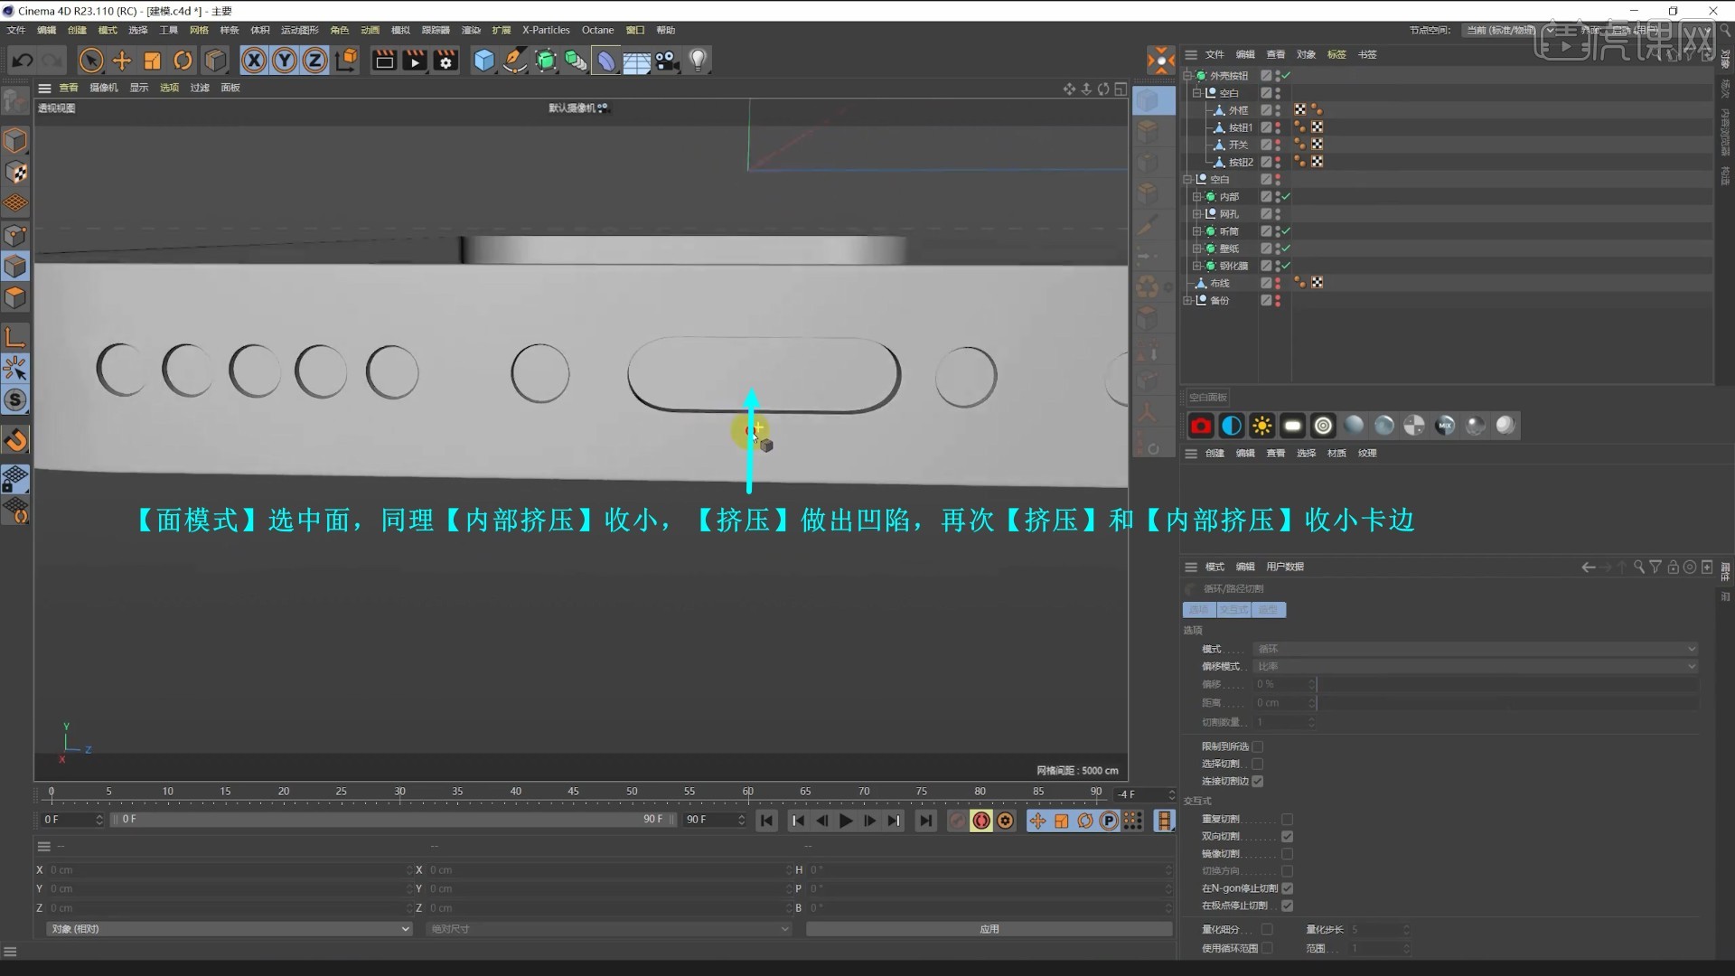Select the red material swatch
This screenshot has width=1735, height=976.
pos(1199,425)
